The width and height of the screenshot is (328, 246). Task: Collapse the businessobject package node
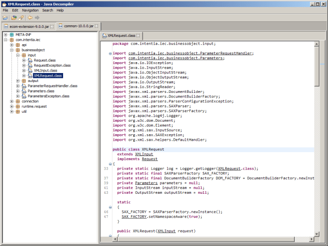pyautogui.click(x=12, y=50)
